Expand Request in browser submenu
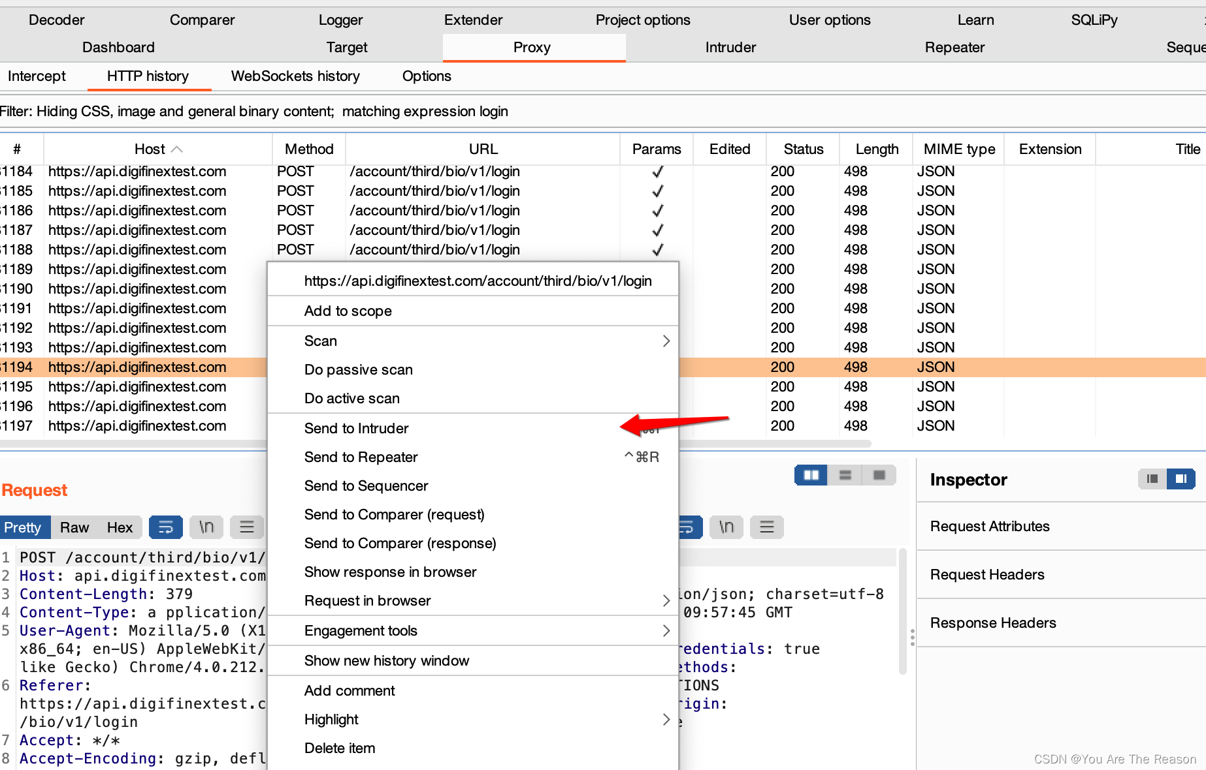 click(x=666, y=600)
